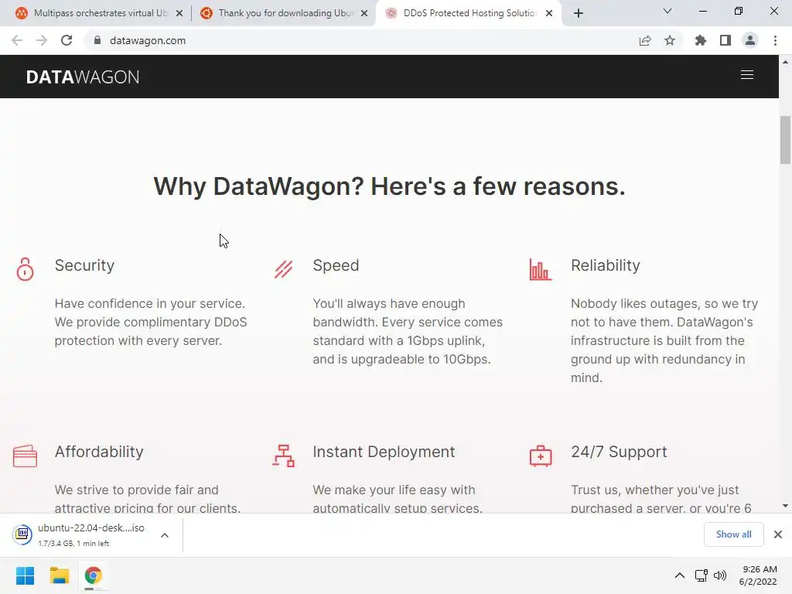Reload the datawagon.com page
The width and height of the screenshot is (792, 594).
pyautogui.click(x=67, y=40)
